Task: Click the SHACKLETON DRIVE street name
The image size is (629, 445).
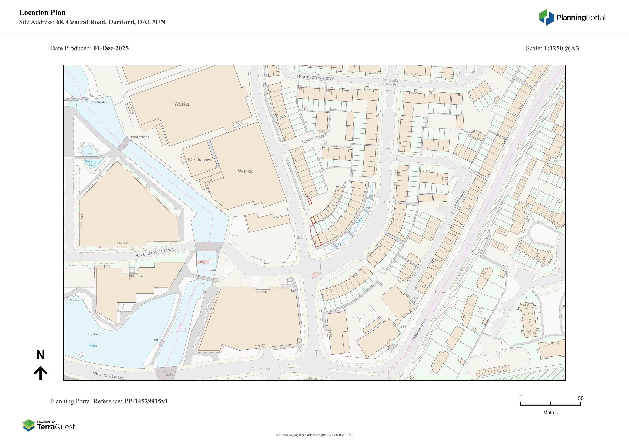Action: click(x=315, y=78)
